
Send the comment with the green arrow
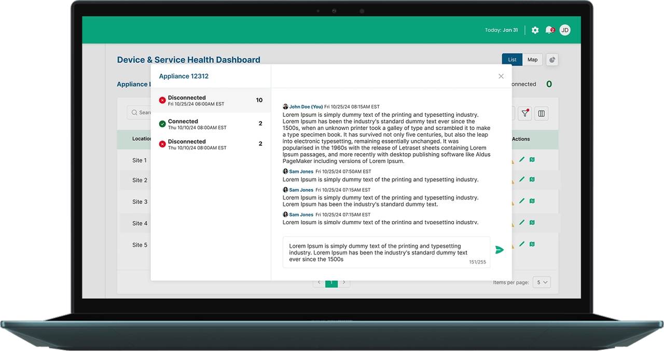499,250
